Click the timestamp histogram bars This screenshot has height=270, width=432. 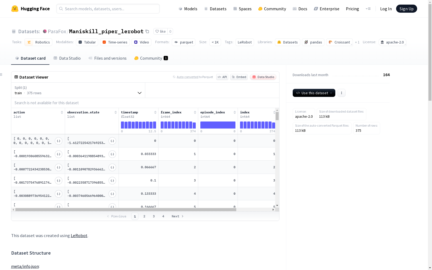click(x=139, y=125)
